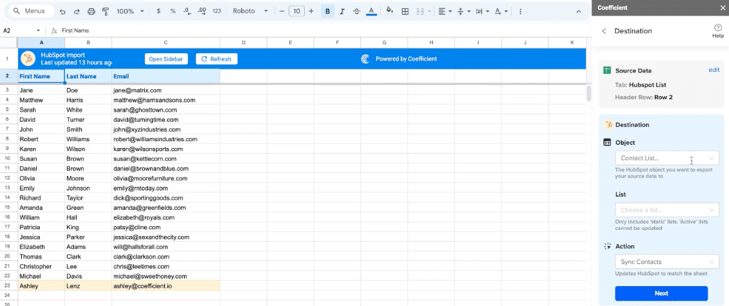Toggle italic formatting
The image size is (729, 306).
pos(342,11)
